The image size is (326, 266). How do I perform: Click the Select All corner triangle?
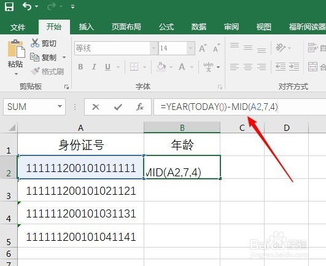coord(12,128)
